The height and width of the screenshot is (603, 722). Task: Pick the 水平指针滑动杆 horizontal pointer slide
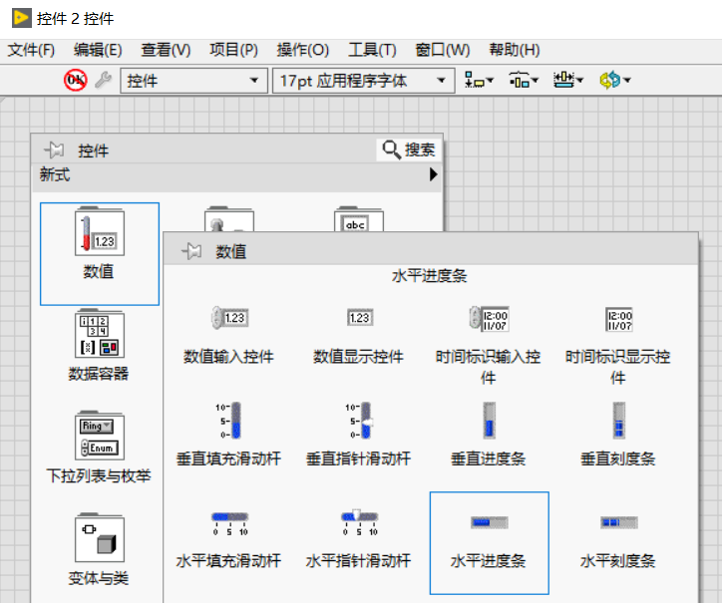pyautogui.click(x=359, y=539)
